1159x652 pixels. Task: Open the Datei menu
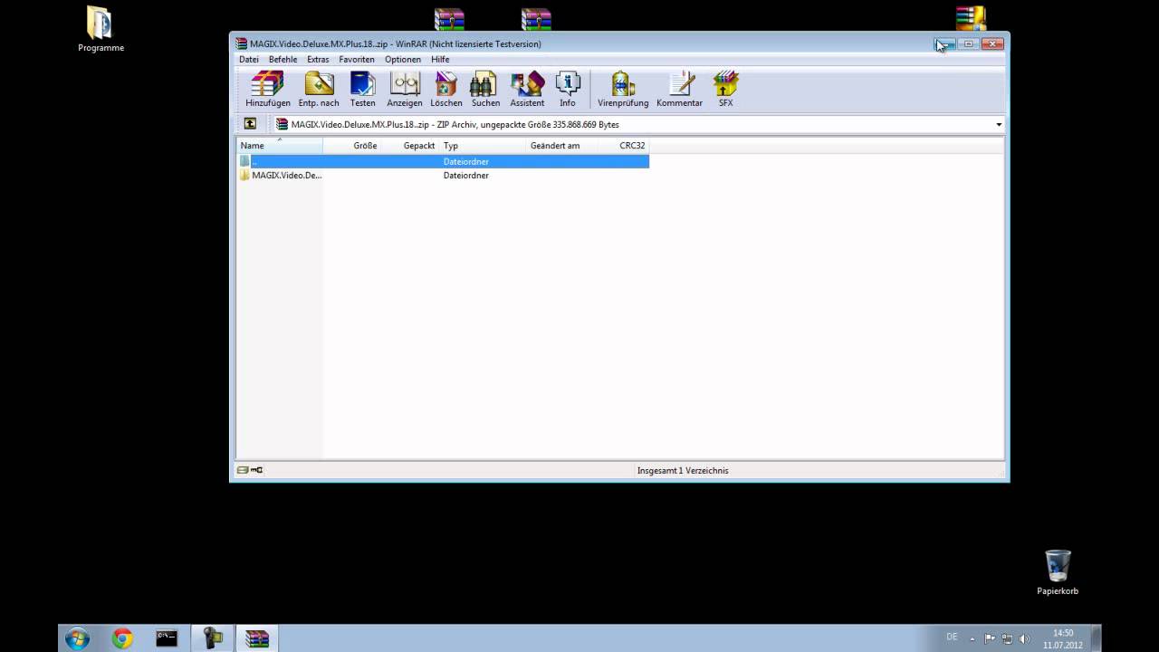pyautogui.click(x=248, y=59)
